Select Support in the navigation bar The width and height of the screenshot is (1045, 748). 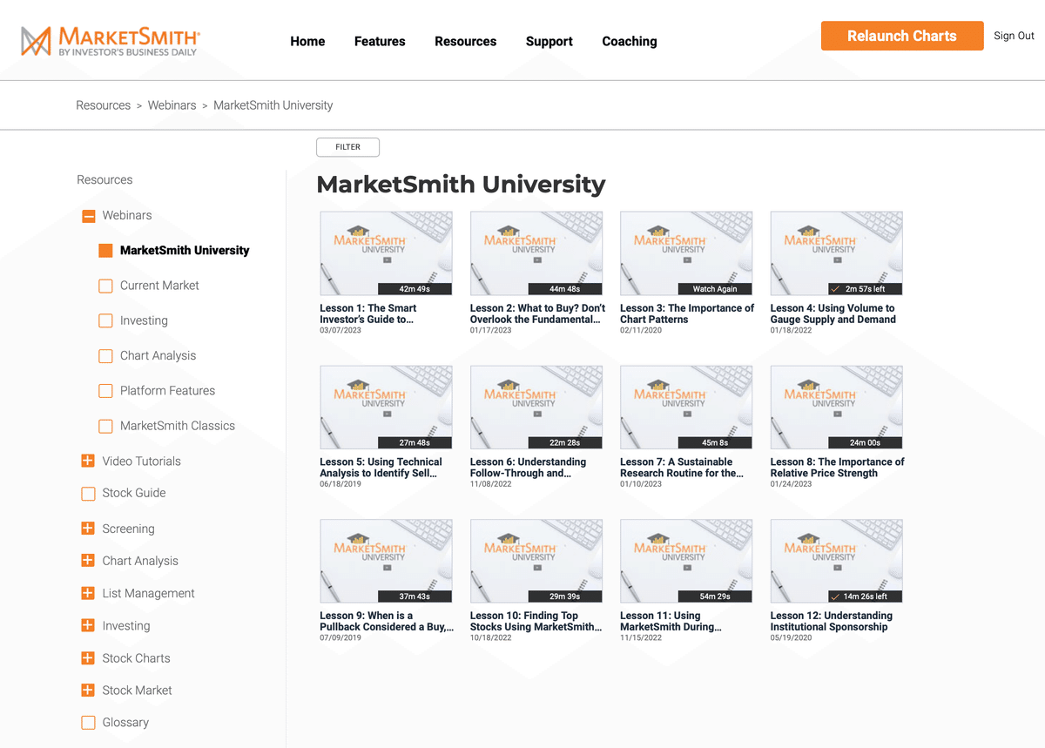point(549,41)
